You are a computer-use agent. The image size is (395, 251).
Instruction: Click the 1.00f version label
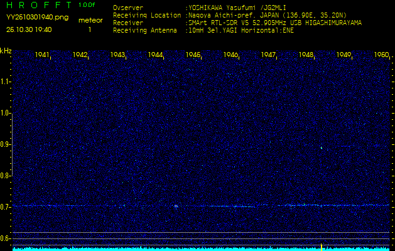click(x=87, y=5)
